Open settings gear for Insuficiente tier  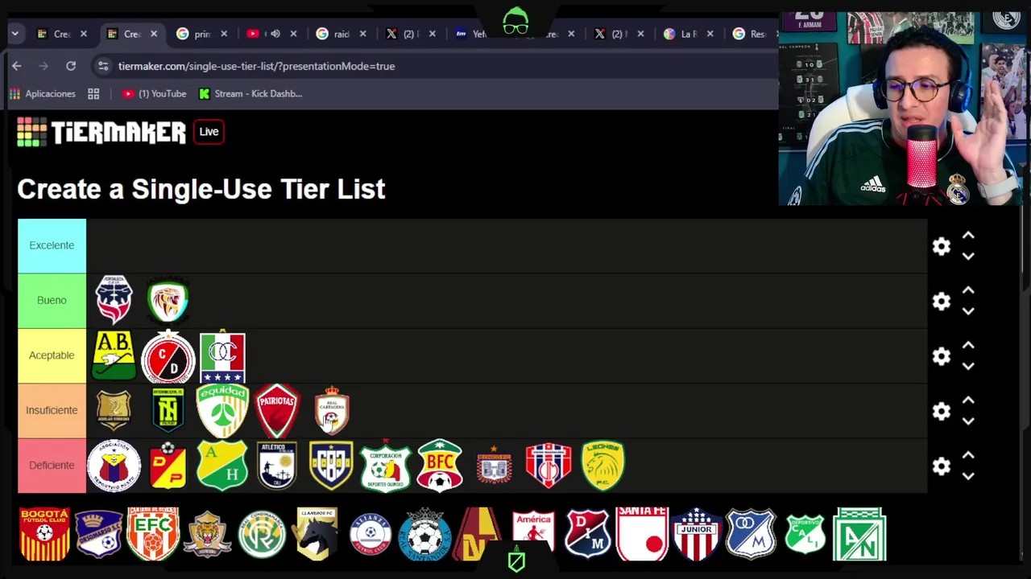(942, 411)
